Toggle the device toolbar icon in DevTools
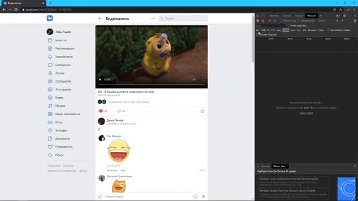358x201 pixels. coord(263,16)
